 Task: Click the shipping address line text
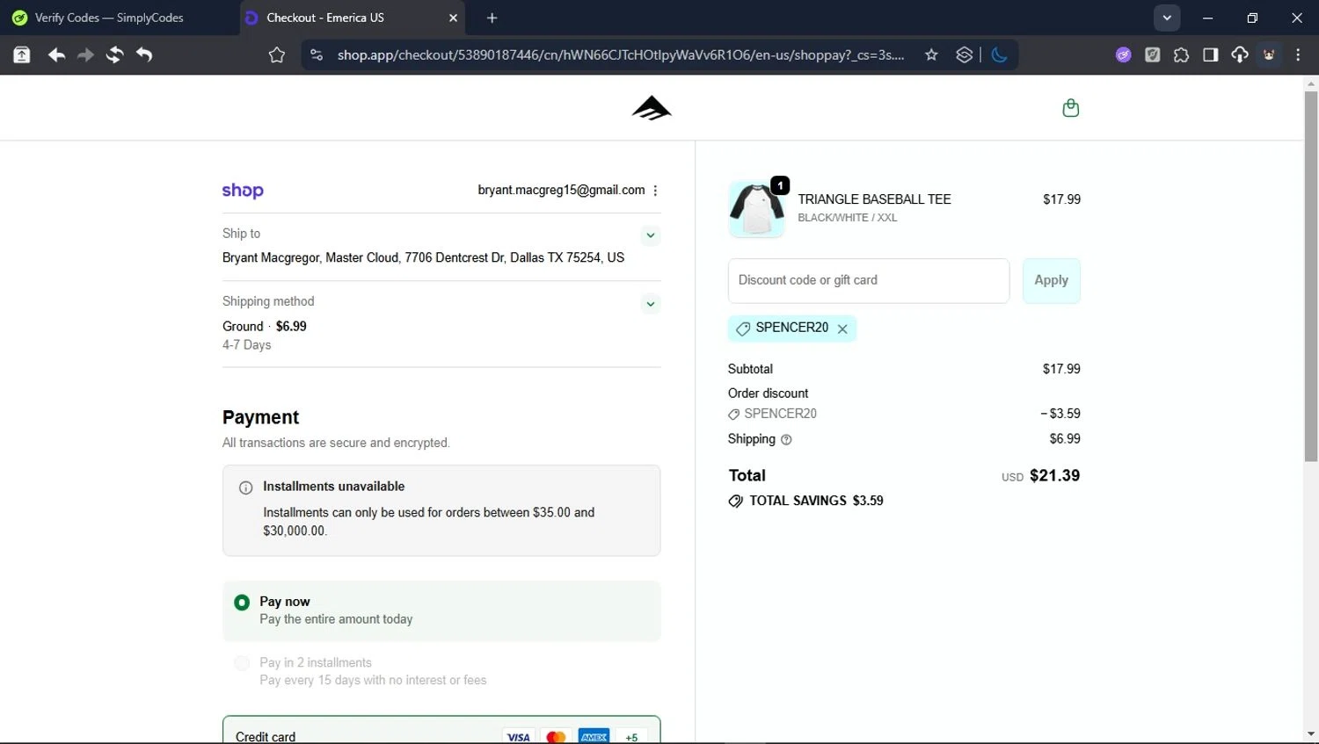pyautogui.click(x=423, y=258)
